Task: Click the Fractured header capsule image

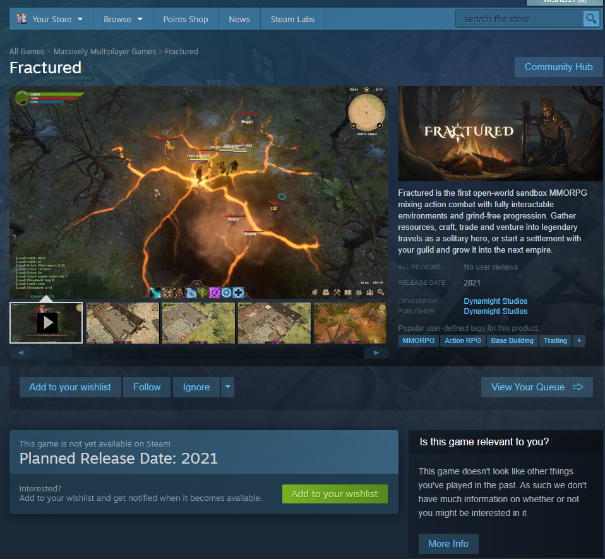Action: pos(500,133)
